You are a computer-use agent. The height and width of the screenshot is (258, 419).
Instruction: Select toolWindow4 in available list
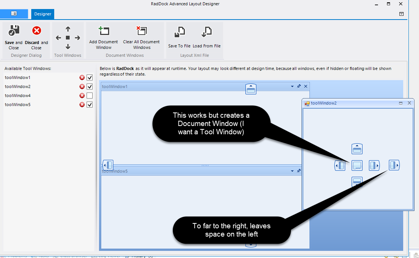(x=18, y=96)
